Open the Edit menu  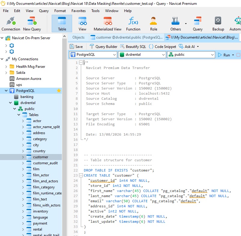(x=17, y=11)
